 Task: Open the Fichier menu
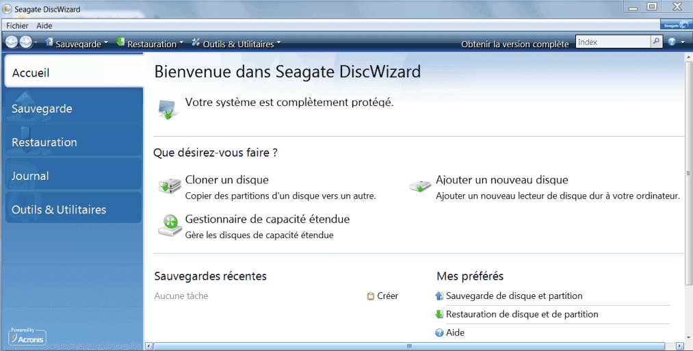tap(17, 25)
